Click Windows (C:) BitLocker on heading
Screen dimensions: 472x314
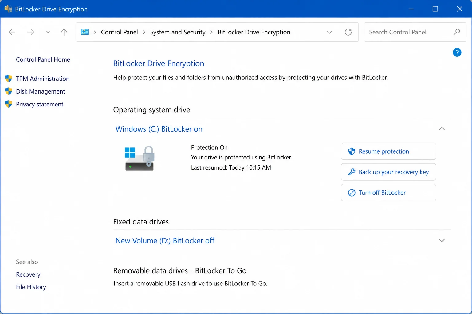click(x=159, y=129)
